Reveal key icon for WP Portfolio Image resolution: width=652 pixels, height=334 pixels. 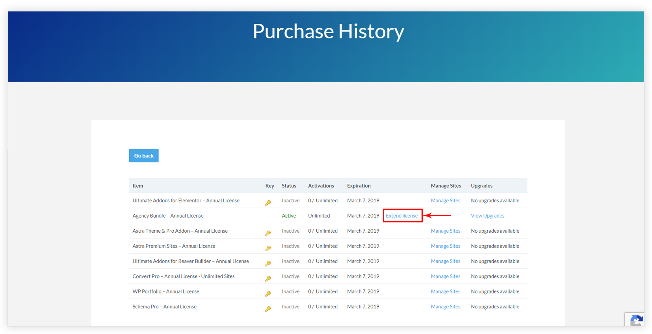[x=268, y=294]
